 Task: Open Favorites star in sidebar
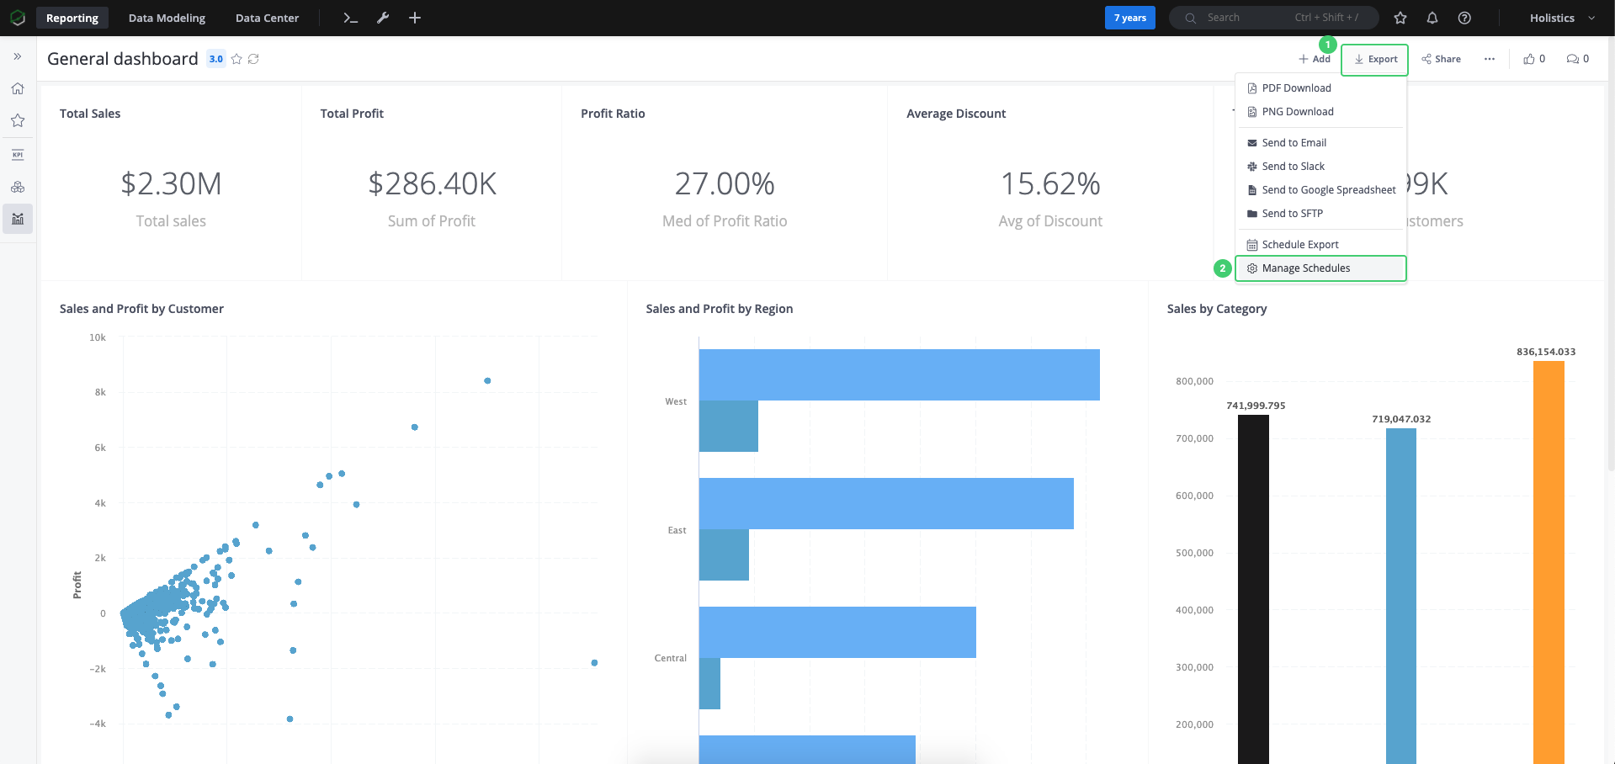18,120
